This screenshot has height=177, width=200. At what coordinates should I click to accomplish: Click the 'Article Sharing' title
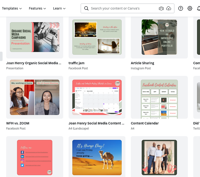[x=142, y=63]
